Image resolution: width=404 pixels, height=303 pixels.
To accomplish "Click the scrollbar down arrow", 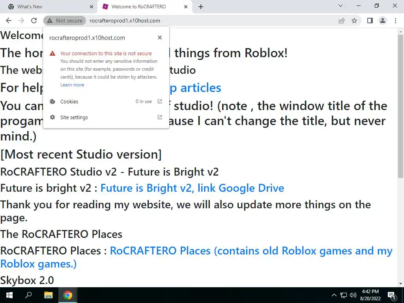I will tap(400, 284).
